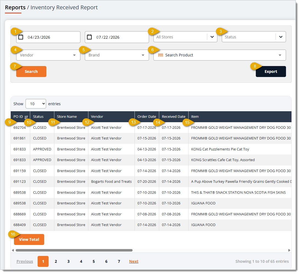
Task: Click KONG Cat Puzzlements Pie Cat Toy item
Action: click(x=220, y=149)
